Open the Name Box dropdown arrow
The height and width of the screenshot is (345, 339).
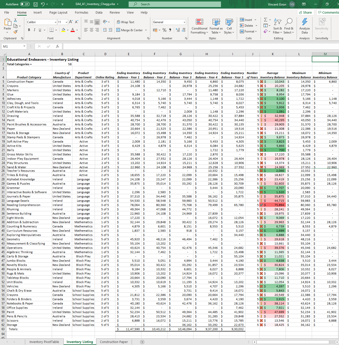click(x=24, y=46)
